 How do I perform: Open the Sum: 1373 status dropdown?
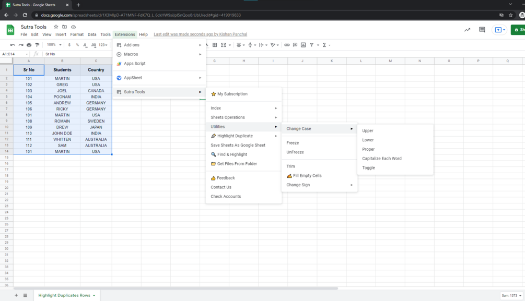(x=511, y=295)
